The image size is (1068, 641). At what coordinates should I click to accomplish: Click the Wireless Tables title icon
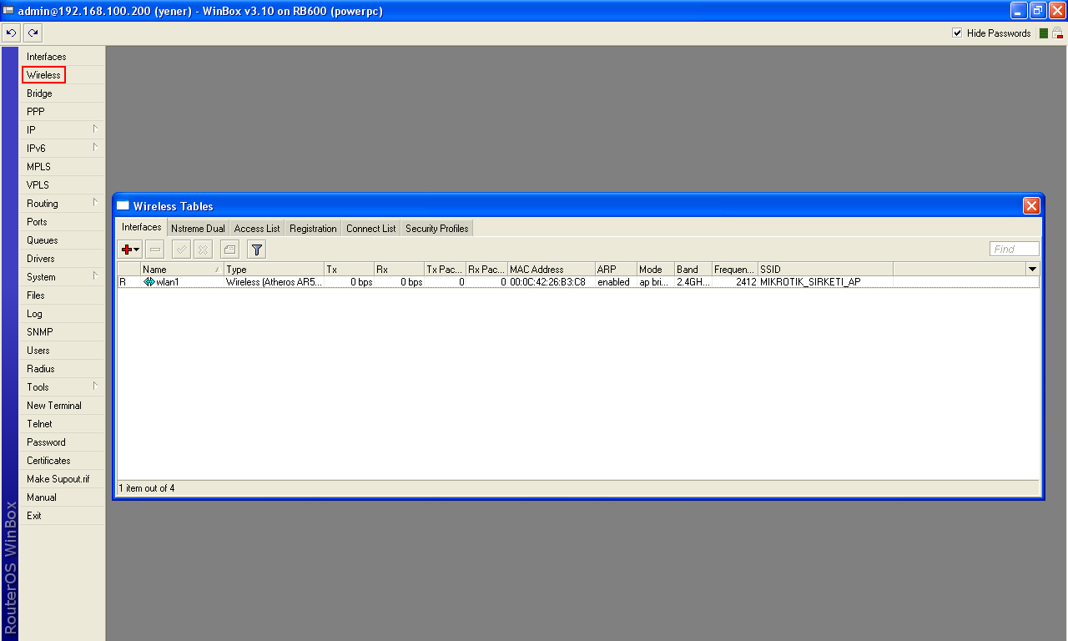(x=123, y=206)
